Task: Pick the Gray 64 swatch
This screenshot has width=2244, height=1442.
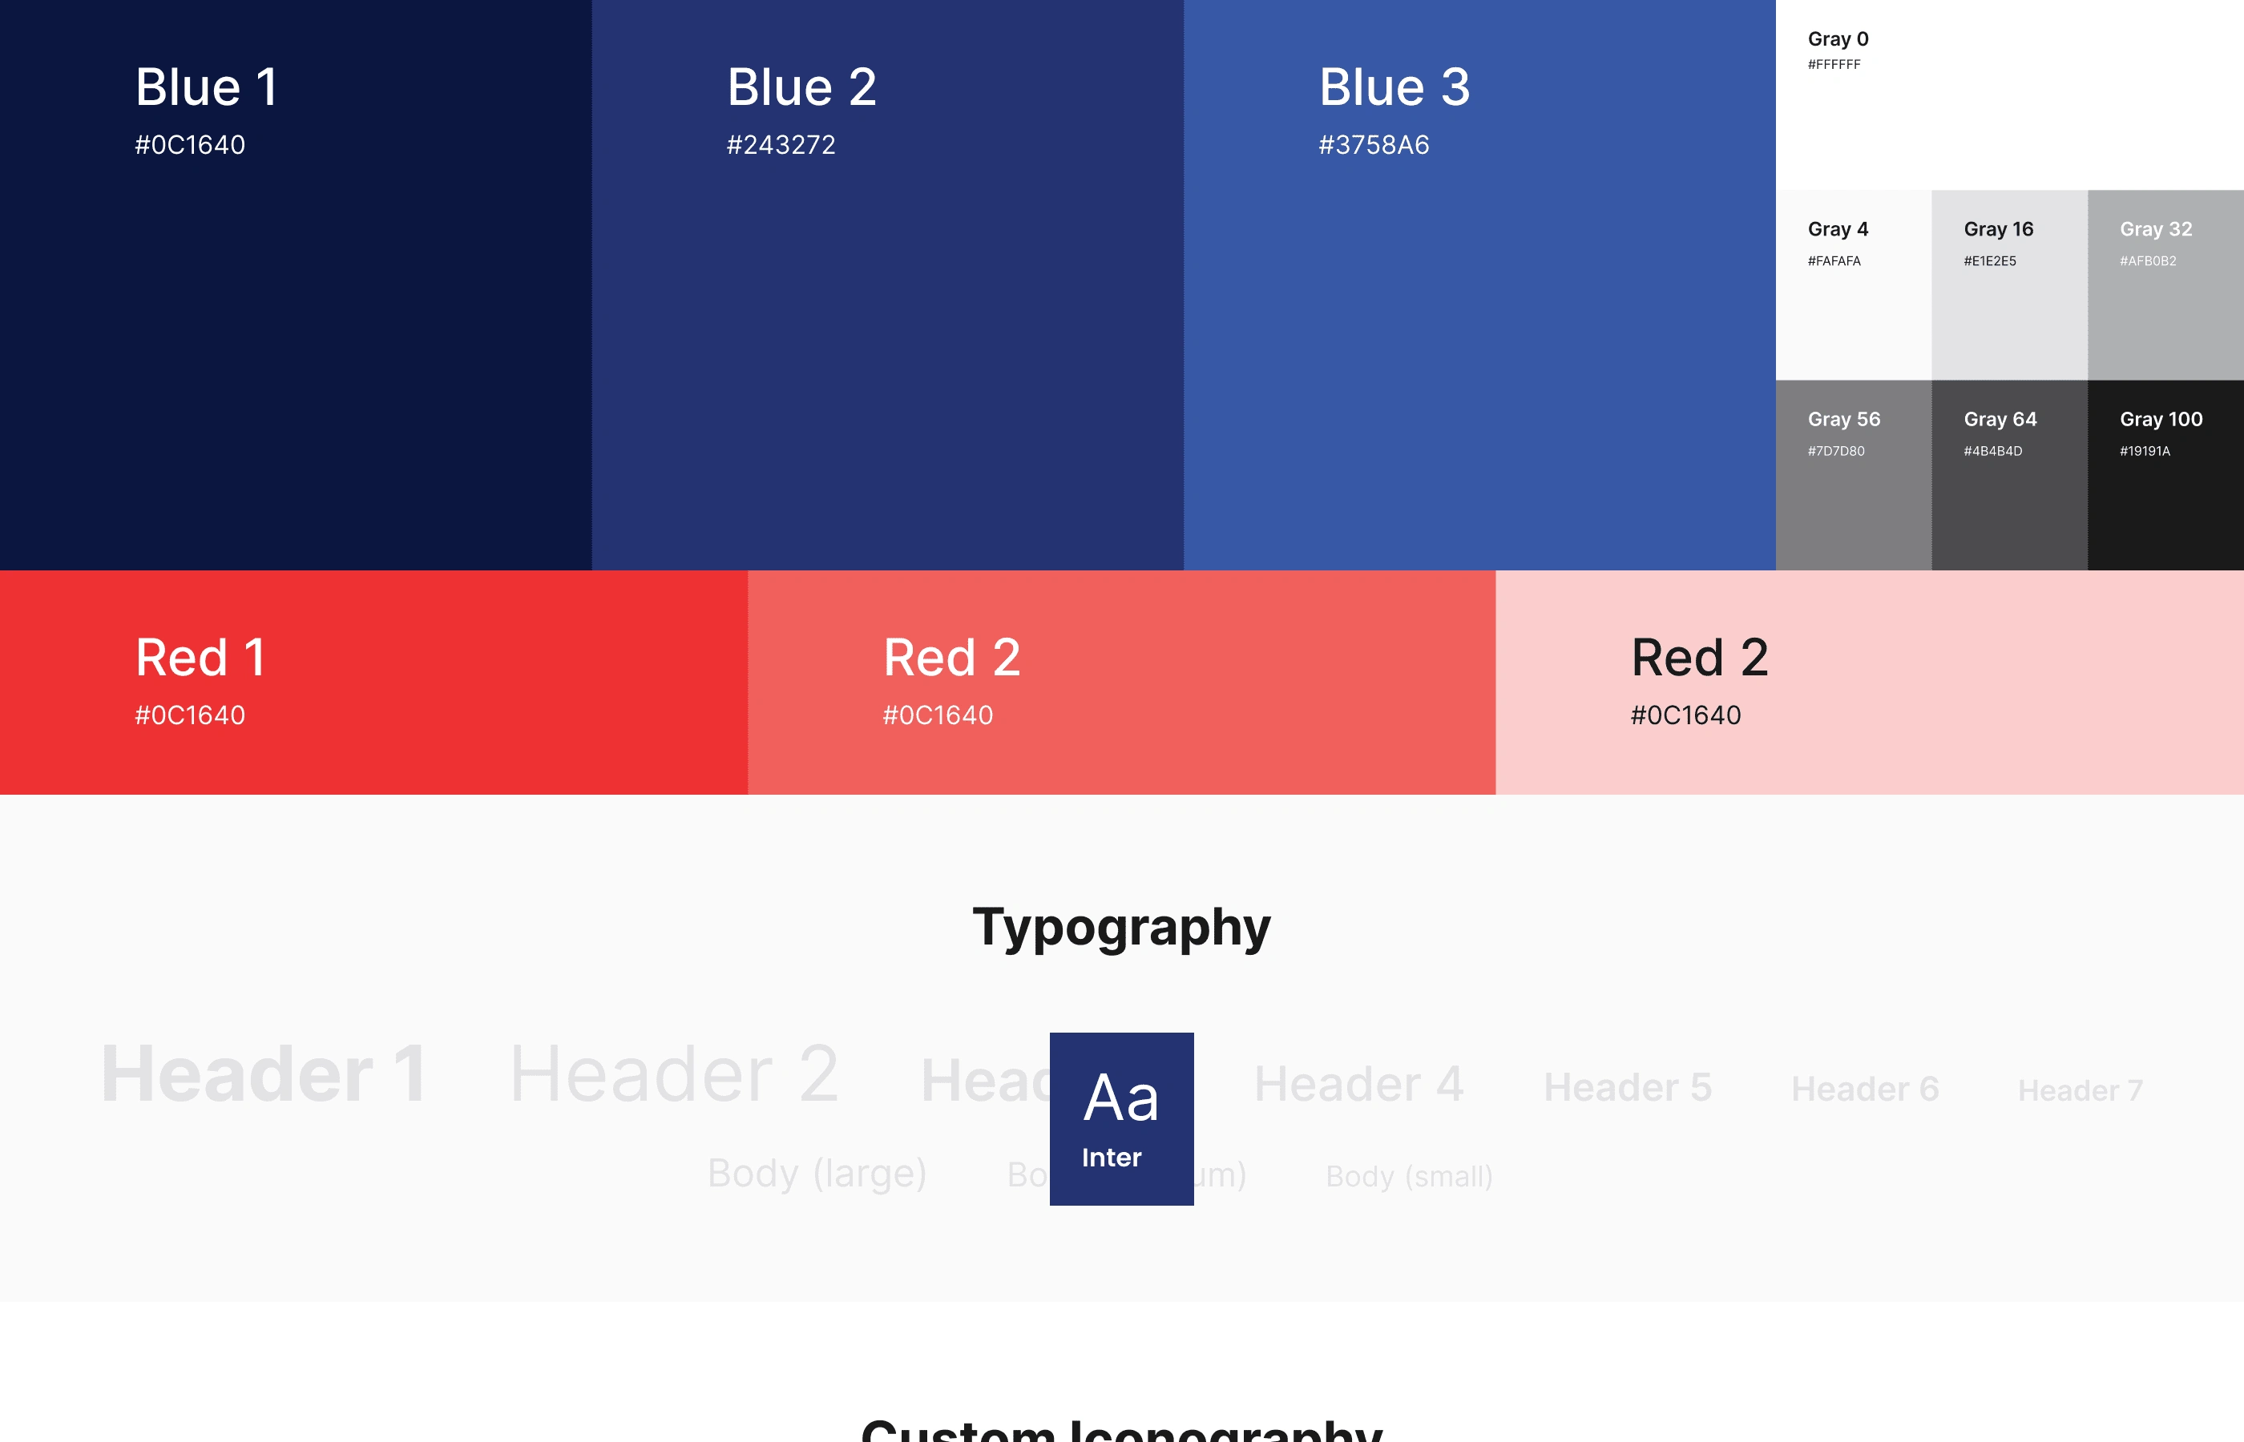Action: [x=2010, y=475]
